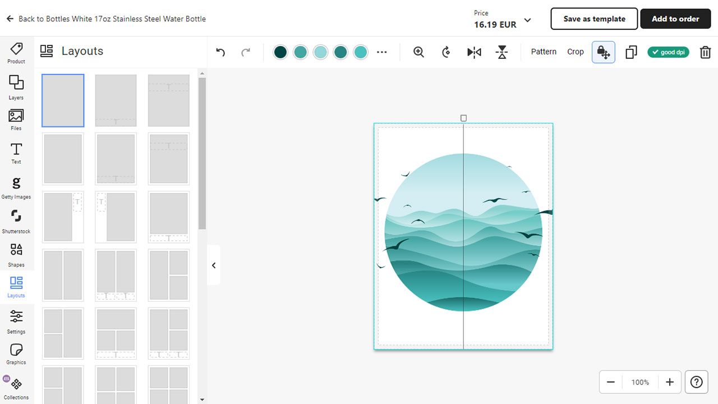Pick the dark teal color swatch

tap(280, 52)
